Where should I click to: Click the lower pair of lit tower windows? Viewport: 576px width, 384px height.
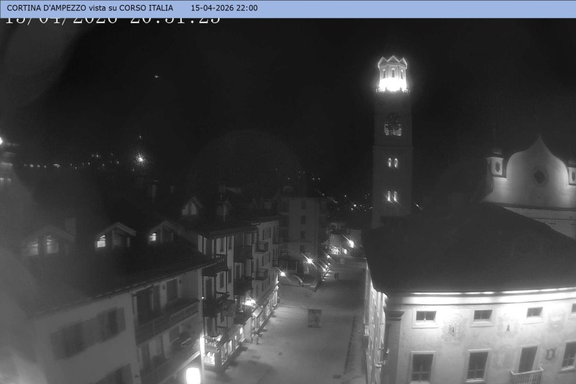[391, 196]
